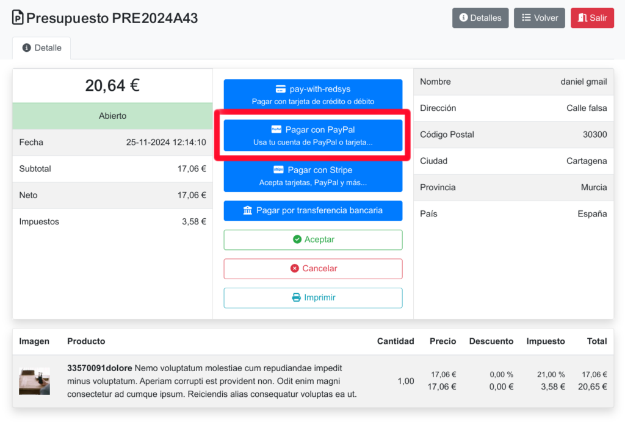
Task: Choose Pagar por transferencia bancaria
Action: (312, 210)
